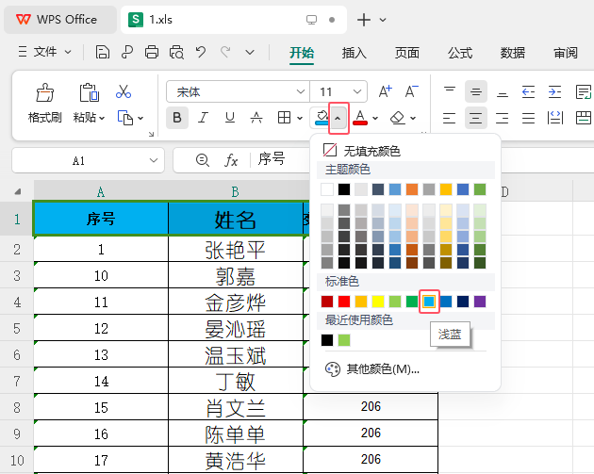Screen dimensions: 594x474
Task: Click the Redo arrow icon
Action: click(225, 52)
